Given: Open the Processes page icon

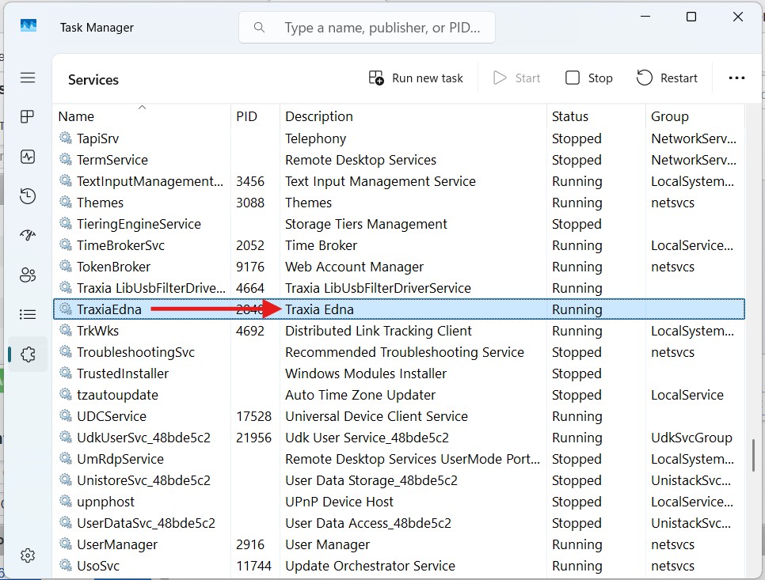Looking at the screenshot, I should (28, 117).
